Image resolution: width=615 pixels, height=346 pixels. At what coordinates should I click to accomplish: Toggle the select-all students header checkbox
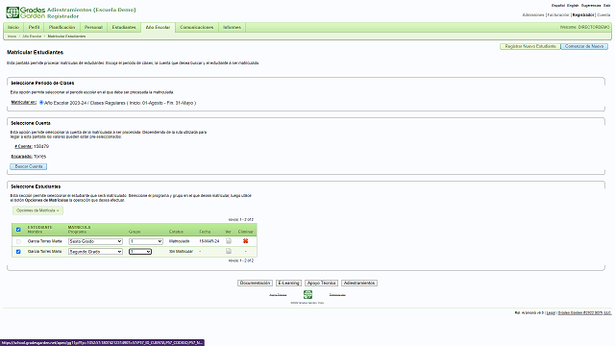tap(18, 230)
